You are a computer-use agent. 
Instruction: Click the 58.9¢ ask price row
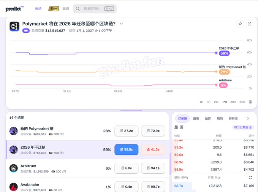[x=214, y=162]
